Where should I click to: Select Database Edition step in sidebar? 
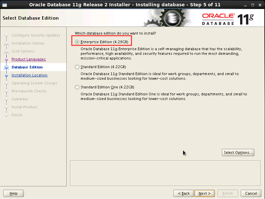pyautogui.click(x=27, y=67)
